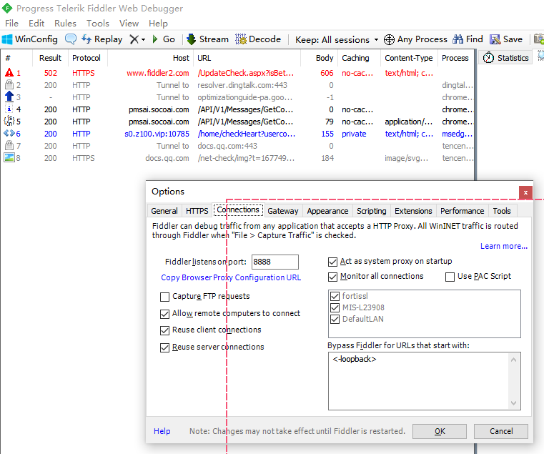Open Find sessions with binoculars icon
The height and width of the screenshot is (454, 544).
coord(468,39)
